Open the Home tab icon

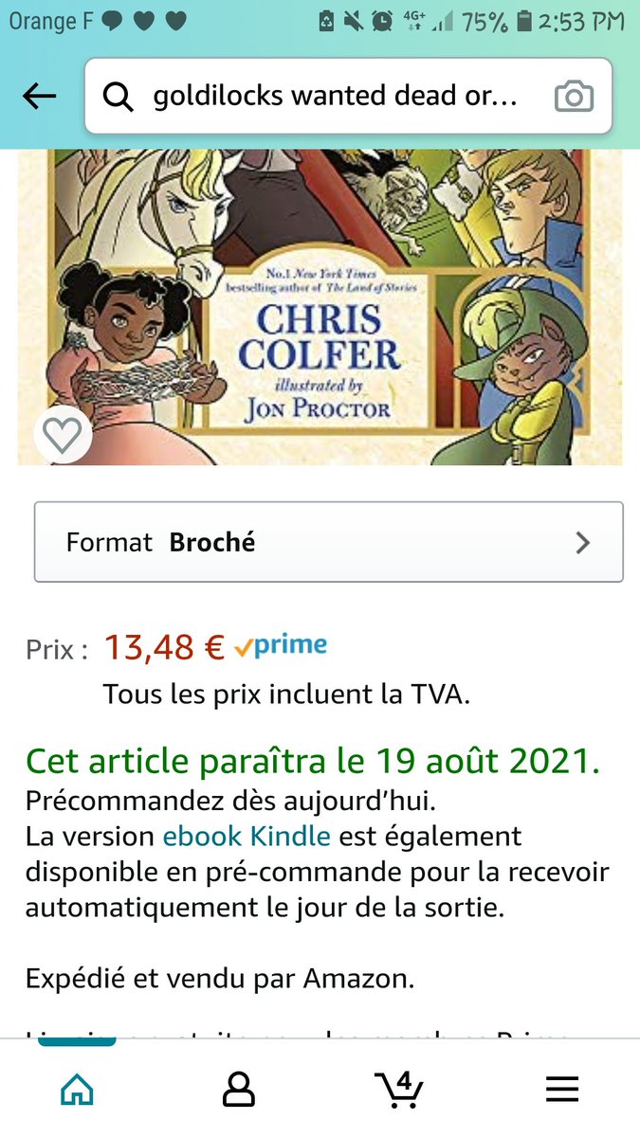tap(77, 1090)
